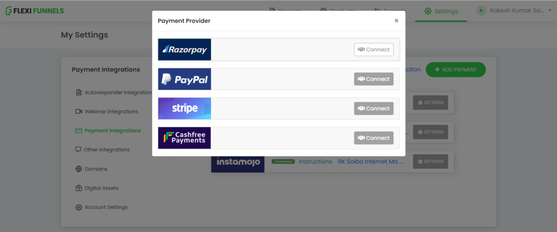Click the Digital Assets gift icon
This screenshot has width=557, height=232.
79,188
